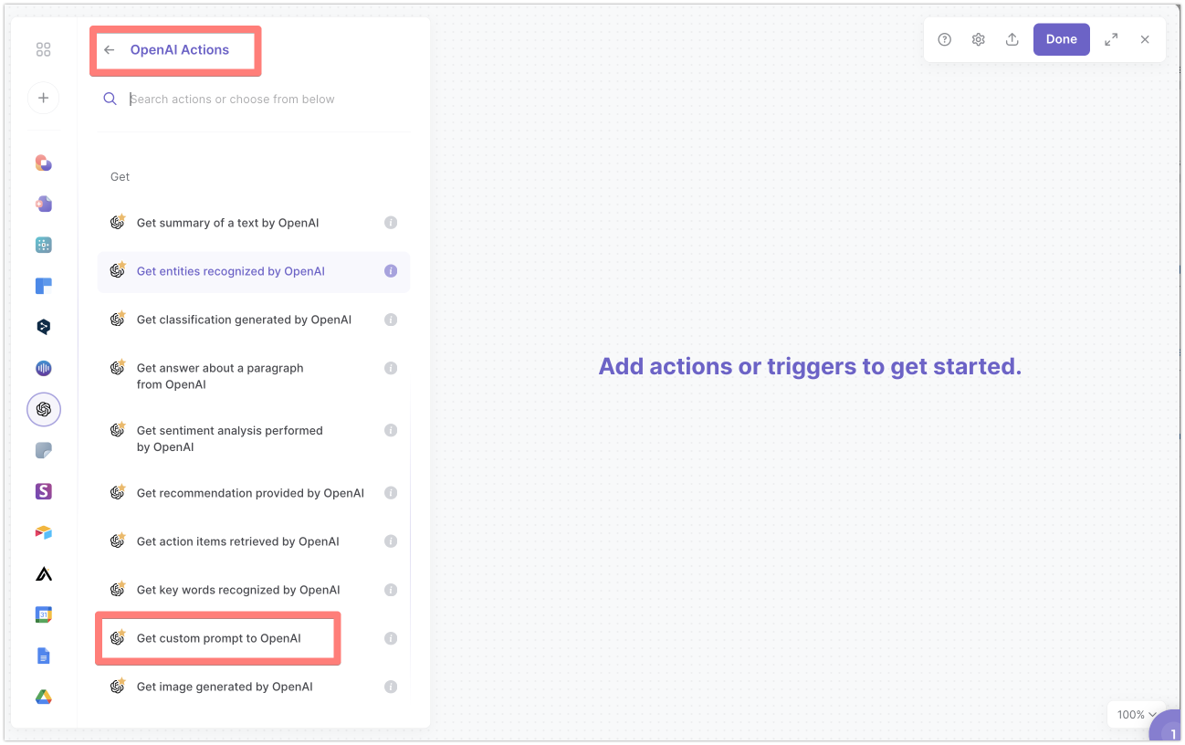Go back using arrow beside OpenAI Actions

pos(110,49)
